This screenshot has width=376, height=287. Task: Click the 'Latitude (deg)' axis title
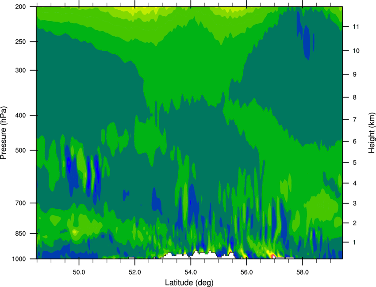189,283
